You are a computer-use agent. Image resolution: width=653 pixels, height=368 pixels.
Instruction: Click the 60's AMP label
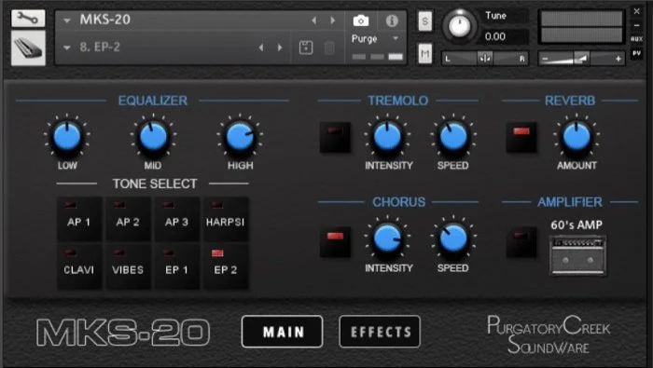[577, 225]
